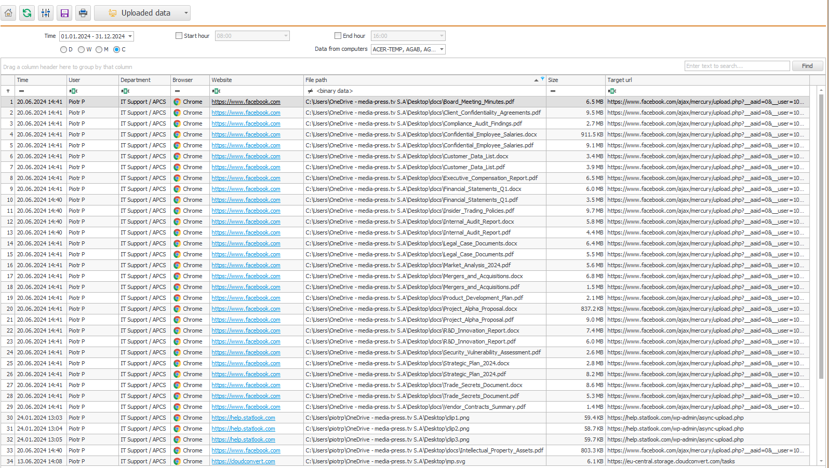
Task: Open the home screen via house icon
Action: tap(8, 13)
